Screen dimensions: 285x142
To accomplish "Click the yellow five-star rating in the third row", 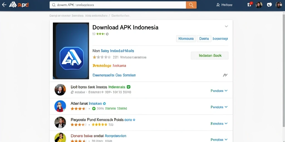I will [x=99, y=125].
